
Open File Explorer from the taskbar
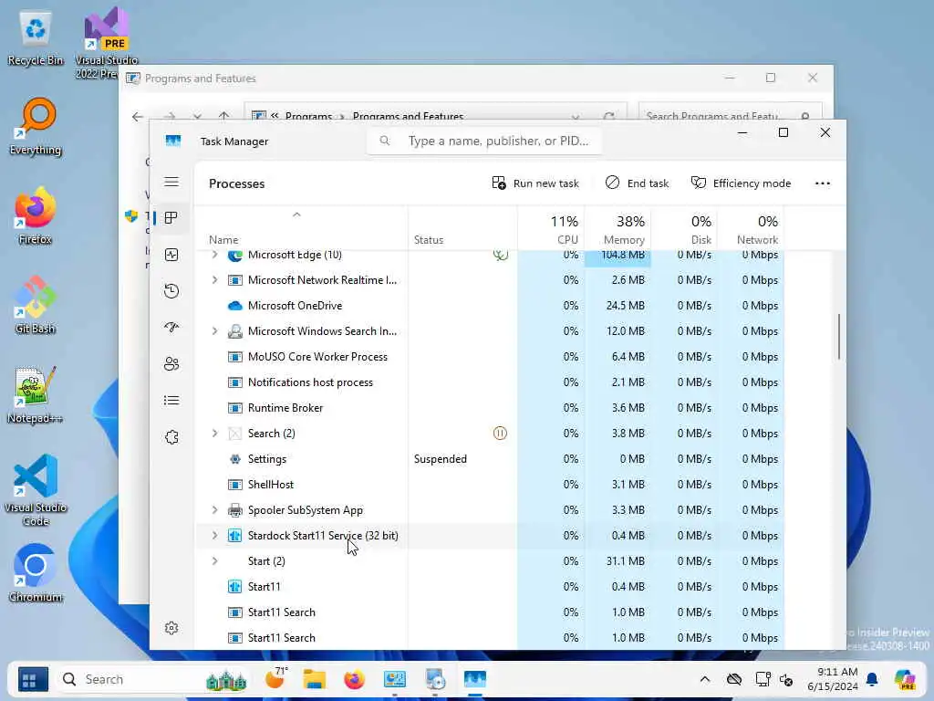[x=314, y=679]
